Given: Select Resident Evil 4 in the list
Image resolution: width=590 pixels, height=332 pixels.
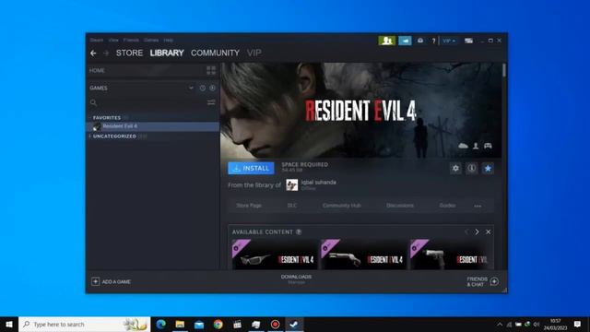Looking at the screenshot, I should click(x=153, y=126).
